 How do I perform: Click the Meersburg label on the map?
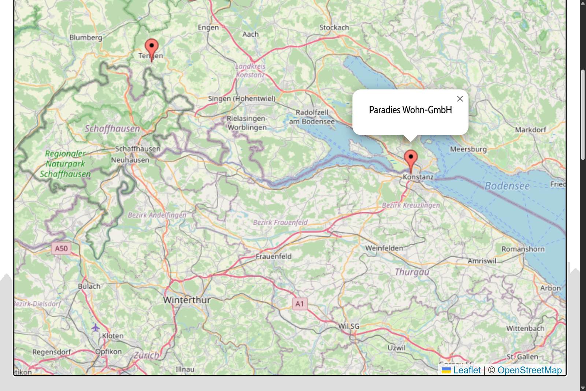468,149
